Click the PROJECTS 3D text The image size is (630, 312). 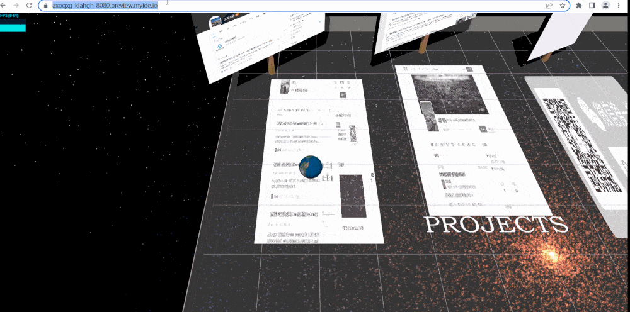pos(496,225)
